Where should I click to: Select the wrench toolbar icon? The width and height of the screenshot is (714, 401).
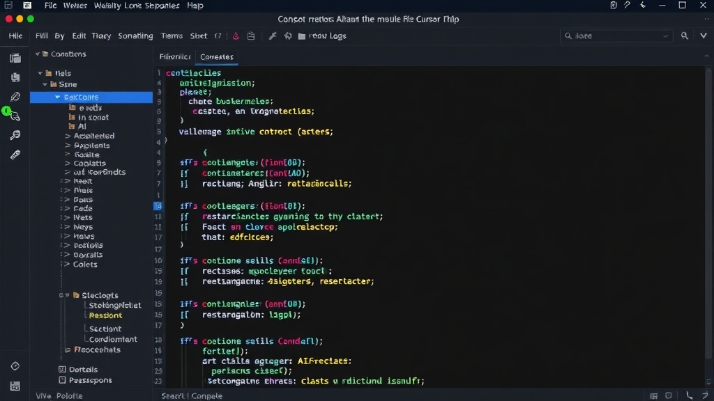pyautogui.click(x=273, y=36)
